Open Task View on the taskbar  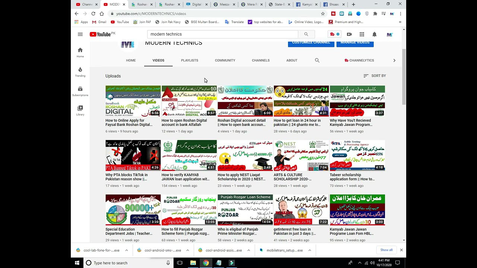180,263
